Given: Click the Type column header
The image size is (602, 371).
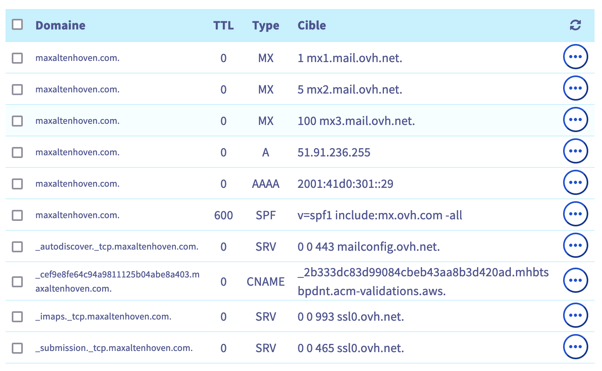Looking at the screenshot, I should pos(266,26).
